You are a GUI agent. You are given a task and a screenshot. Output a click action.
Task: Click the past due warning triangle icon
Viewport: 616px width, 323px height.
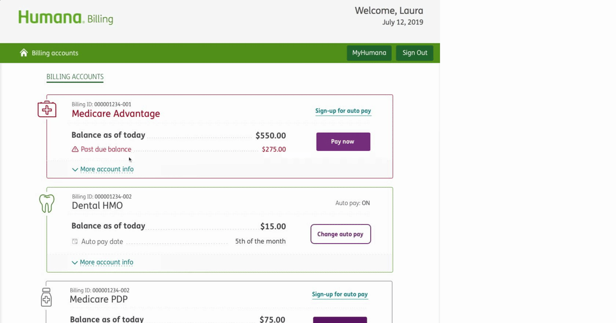(x=75, y=149)
